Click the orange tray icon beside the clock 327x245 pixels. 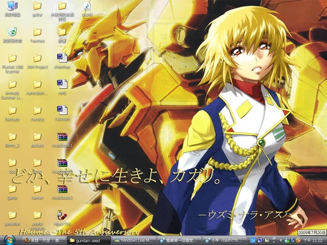298,241
